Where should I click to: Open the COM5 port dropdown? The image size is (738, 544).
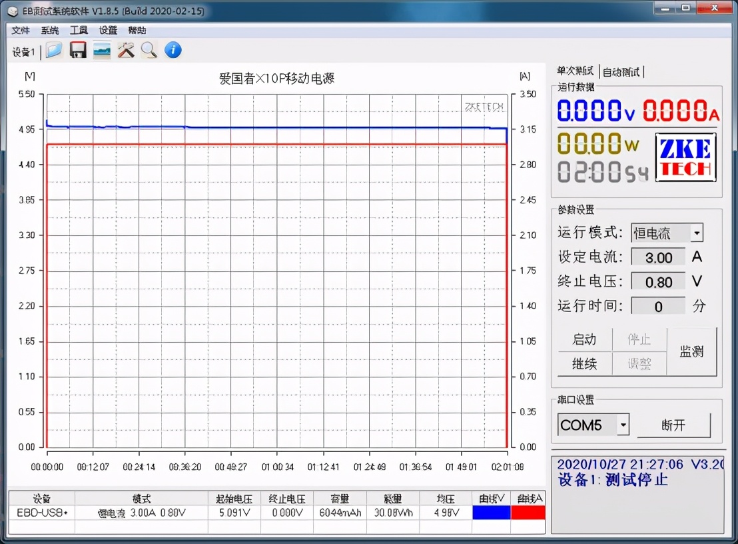pyautogui.click(x=623, y=425)
